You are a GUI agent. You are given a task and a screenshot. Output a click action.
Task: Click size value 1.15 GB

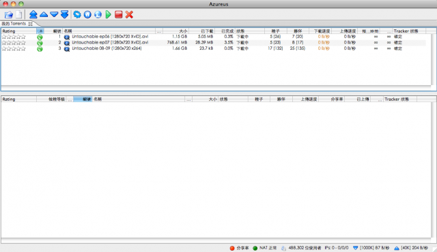click(x=180, y=37)
